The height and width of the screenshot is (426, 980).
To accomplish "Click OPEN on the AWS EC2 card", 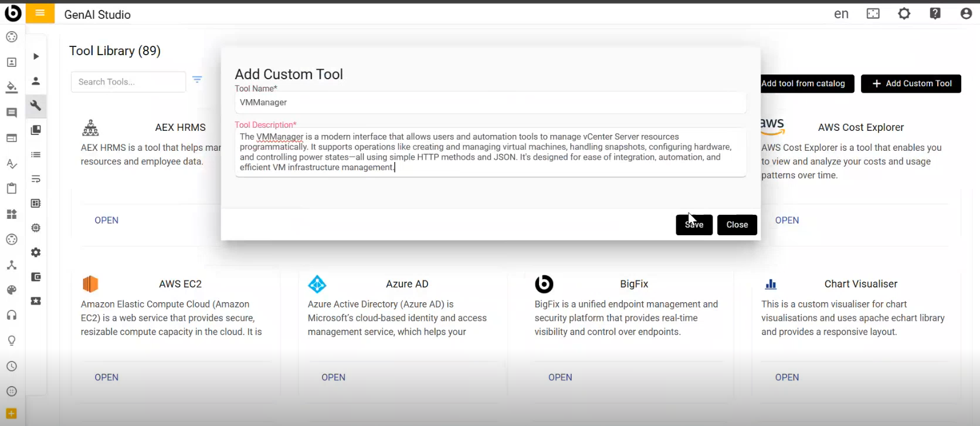I will (107, 377).
